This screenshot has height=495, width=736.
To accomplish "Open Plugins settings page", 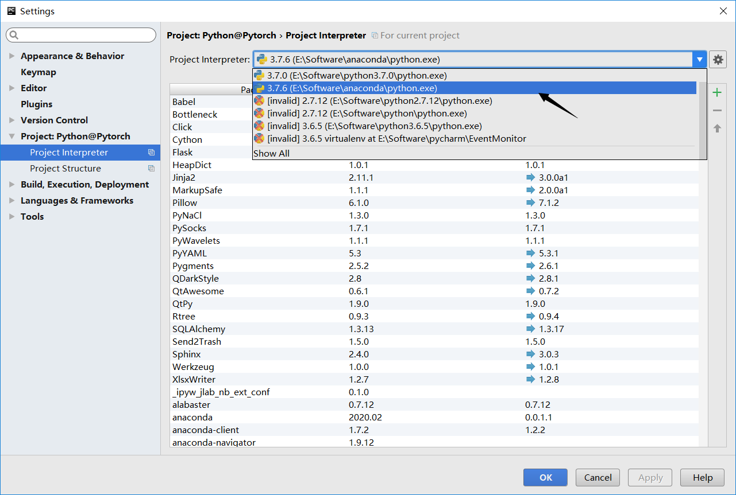I will click(x=36, y=104).
